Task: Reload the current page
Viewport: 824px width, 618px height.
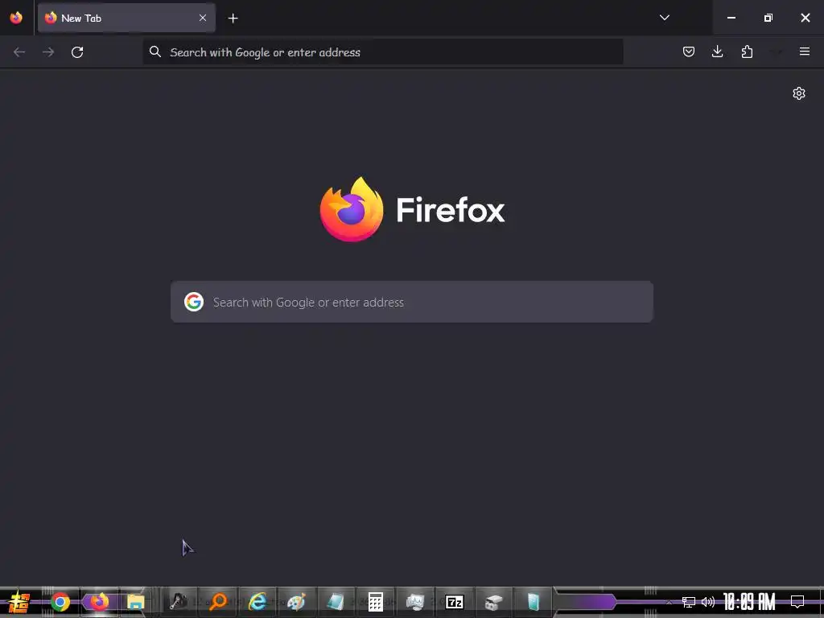Action: pos(77,52)
